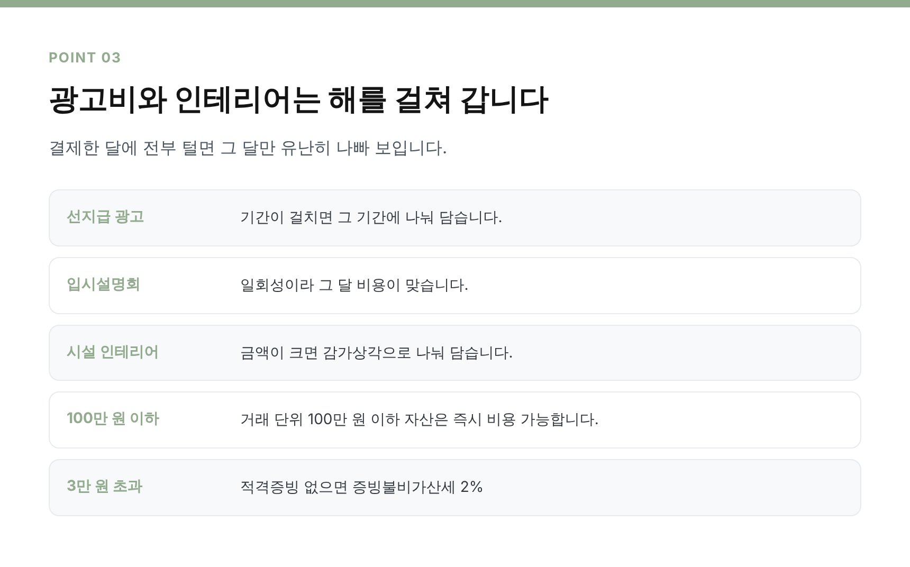The width and height of the screenshot is (910, 567).
Task: Click the text '금액이 크면 감가상각으로 나눠 담습니다.'
Action: coord(376,353)
